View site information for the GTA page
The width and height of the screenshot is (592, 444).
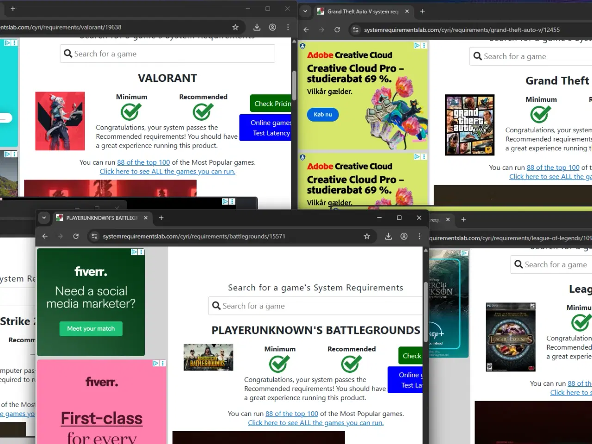(x=355, y=30)
